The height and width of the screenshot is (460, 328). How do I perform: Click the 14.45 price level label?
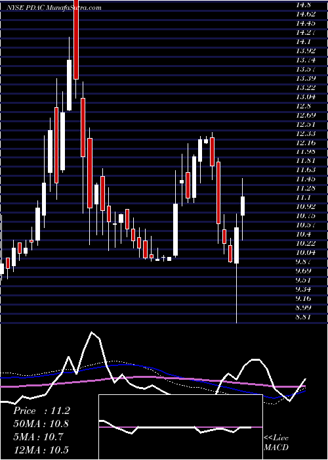(306, 23)
